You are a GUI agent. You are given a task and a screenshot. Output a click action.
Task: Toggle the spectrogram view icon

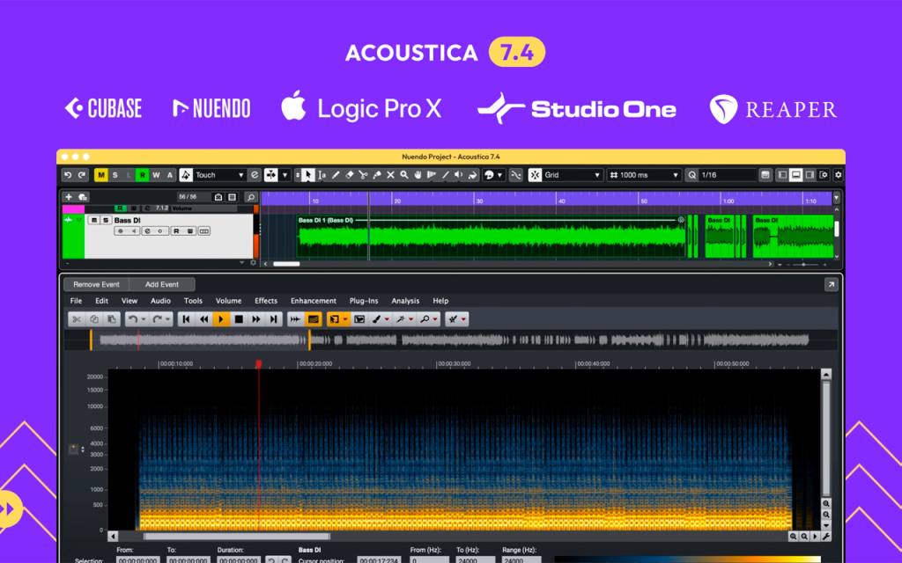314,318
